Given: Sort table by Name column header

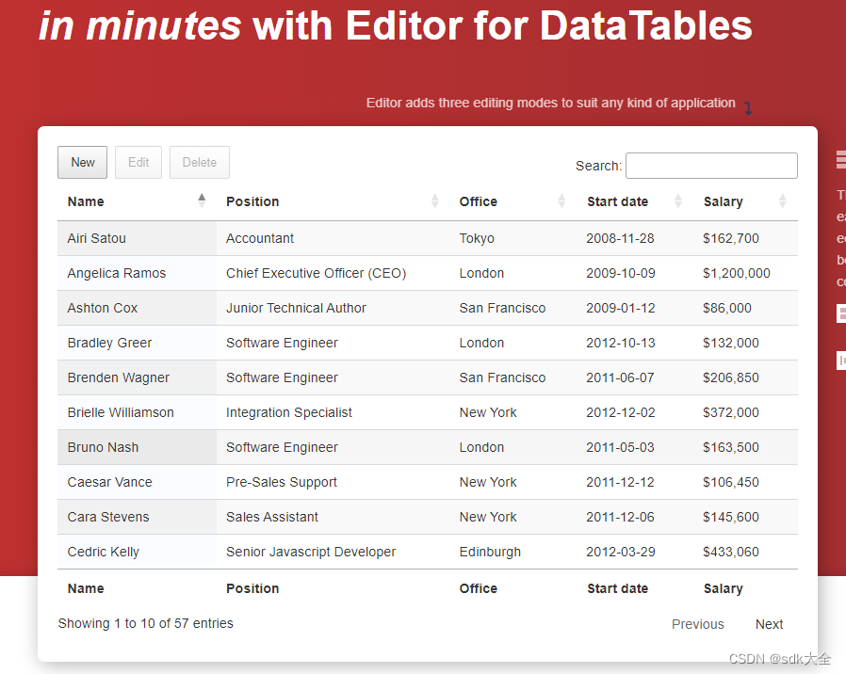Looking at the screenshot, I should pos(137,201).
